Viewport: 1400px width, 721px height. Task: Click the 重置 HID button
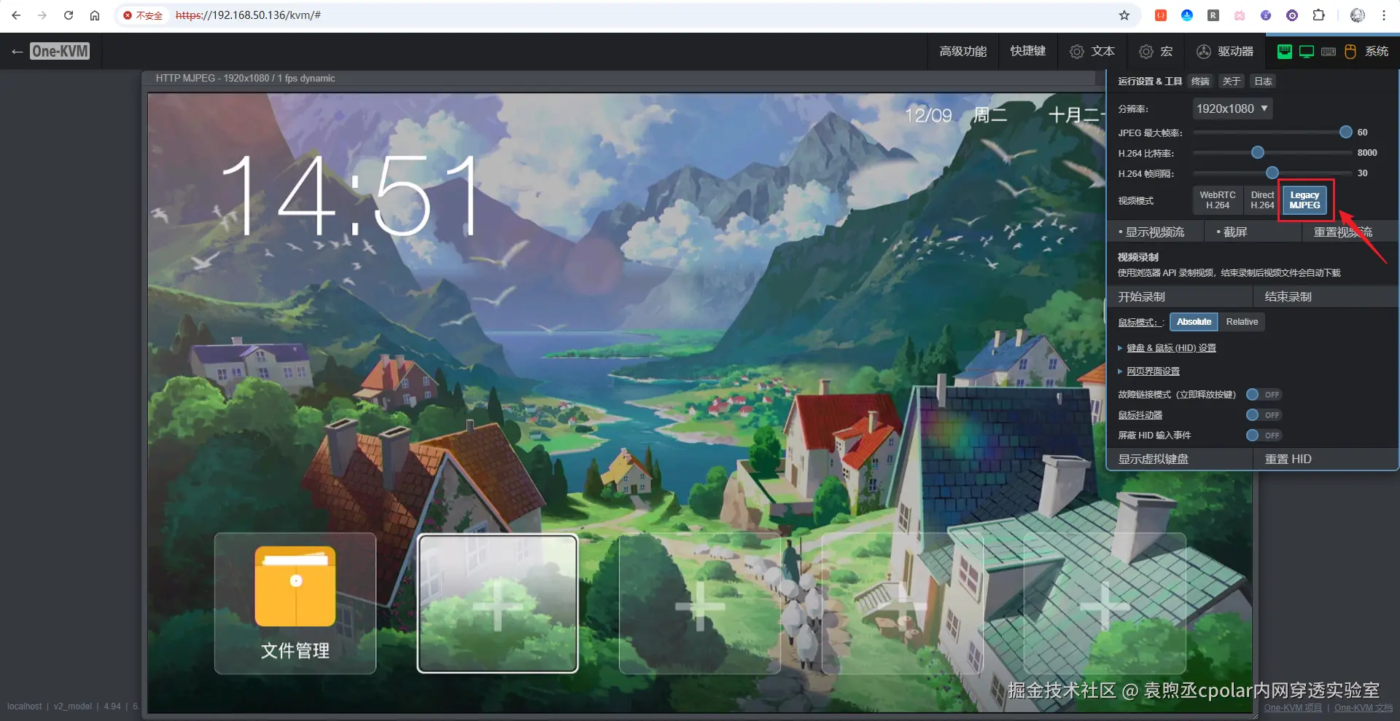coord(1325,459)
